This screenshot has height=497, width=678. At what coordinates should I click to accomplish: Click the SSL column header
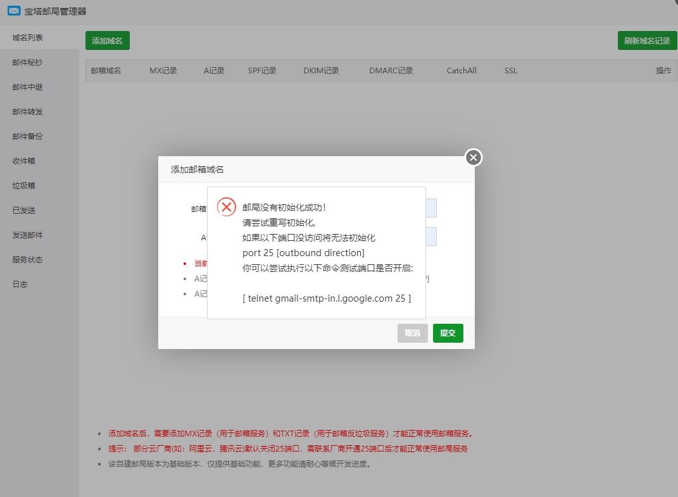point(511,70)
